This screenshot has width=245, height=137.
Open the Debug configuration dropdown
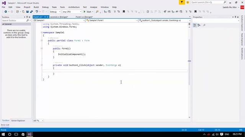tap(55, 12)
